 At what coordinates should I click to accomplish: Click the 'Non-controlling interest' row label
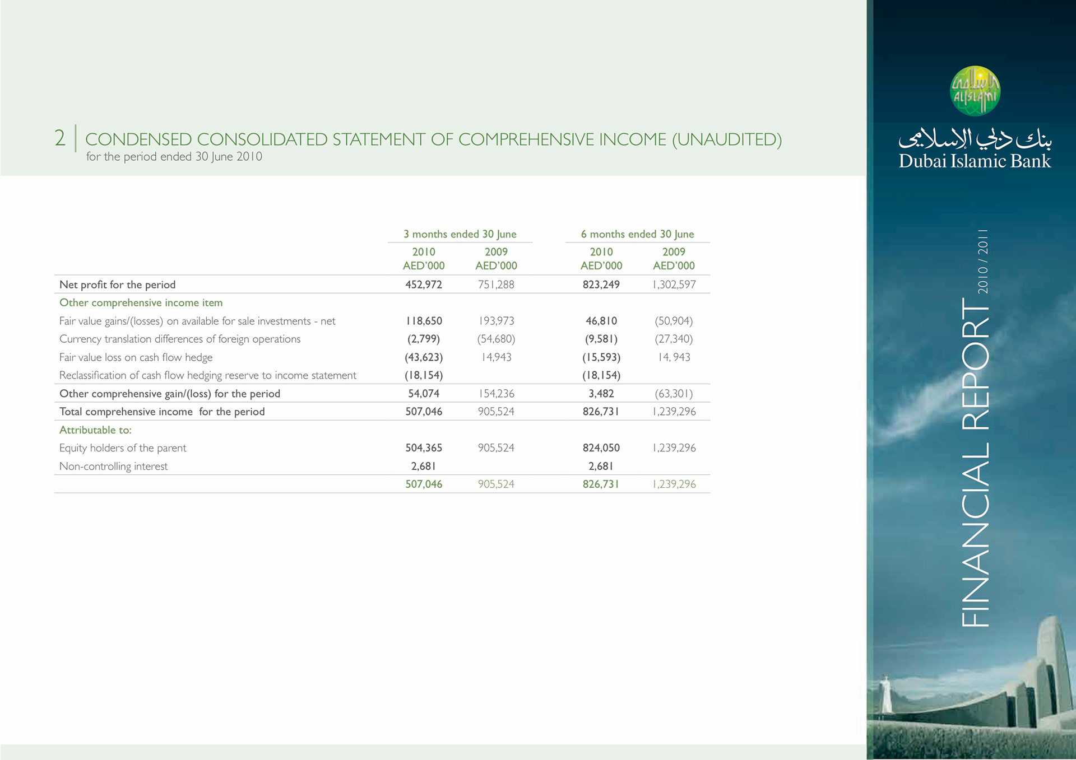pos(113,466)
